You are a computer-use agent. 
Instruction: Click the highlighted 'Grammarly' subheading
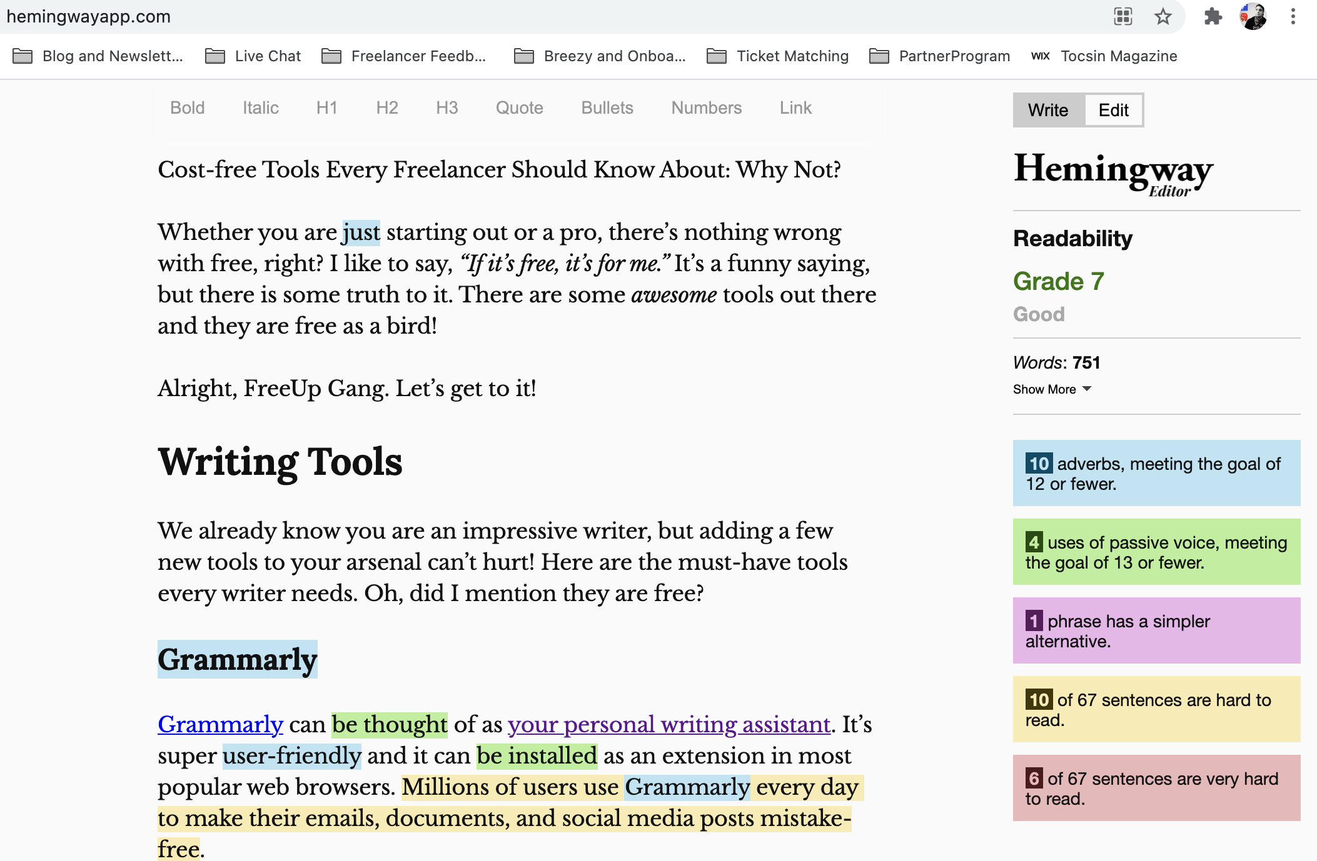(x=238, y=659)
